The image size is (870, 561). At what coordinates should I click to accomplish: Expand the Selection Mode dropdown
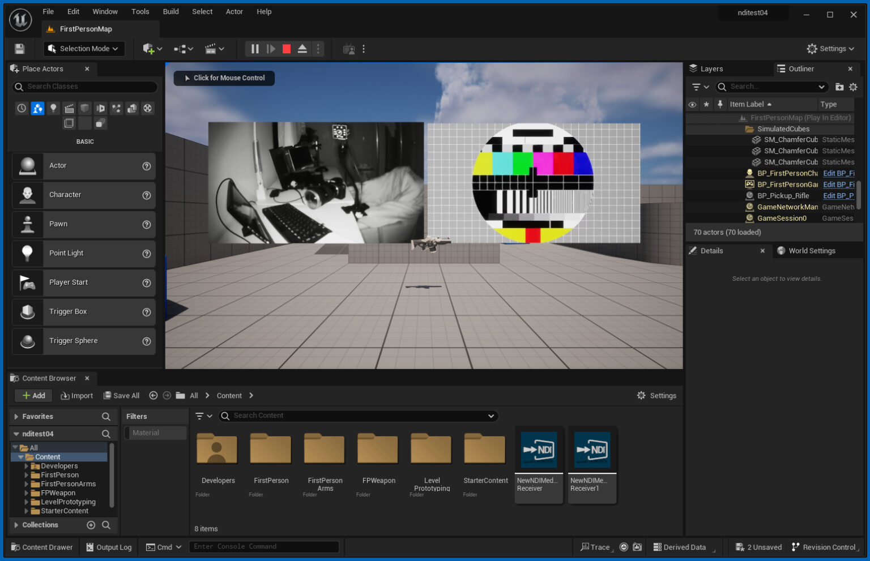pyautogui.click(x=83, y=49)
